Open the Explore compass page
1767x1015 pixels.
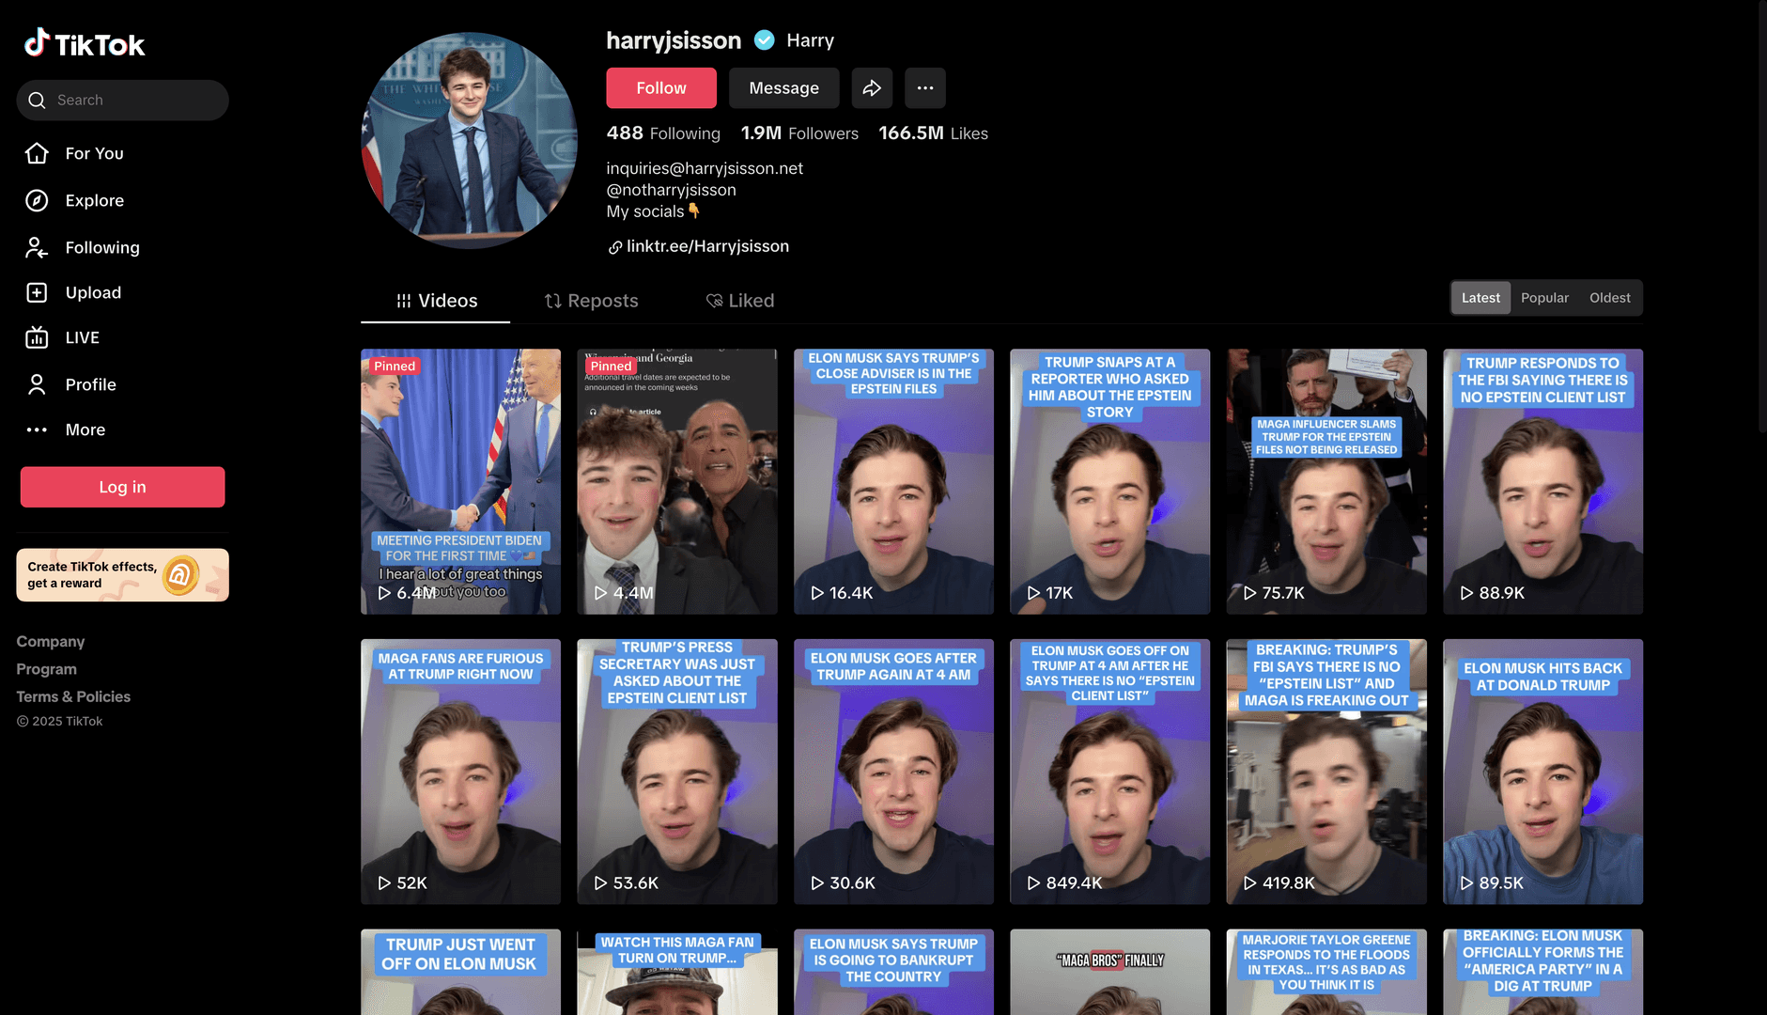pyautogui.click(x=93, y=200)
